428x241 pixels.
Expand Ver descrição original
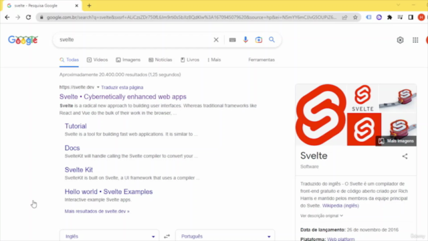click(x=322, y=216)
